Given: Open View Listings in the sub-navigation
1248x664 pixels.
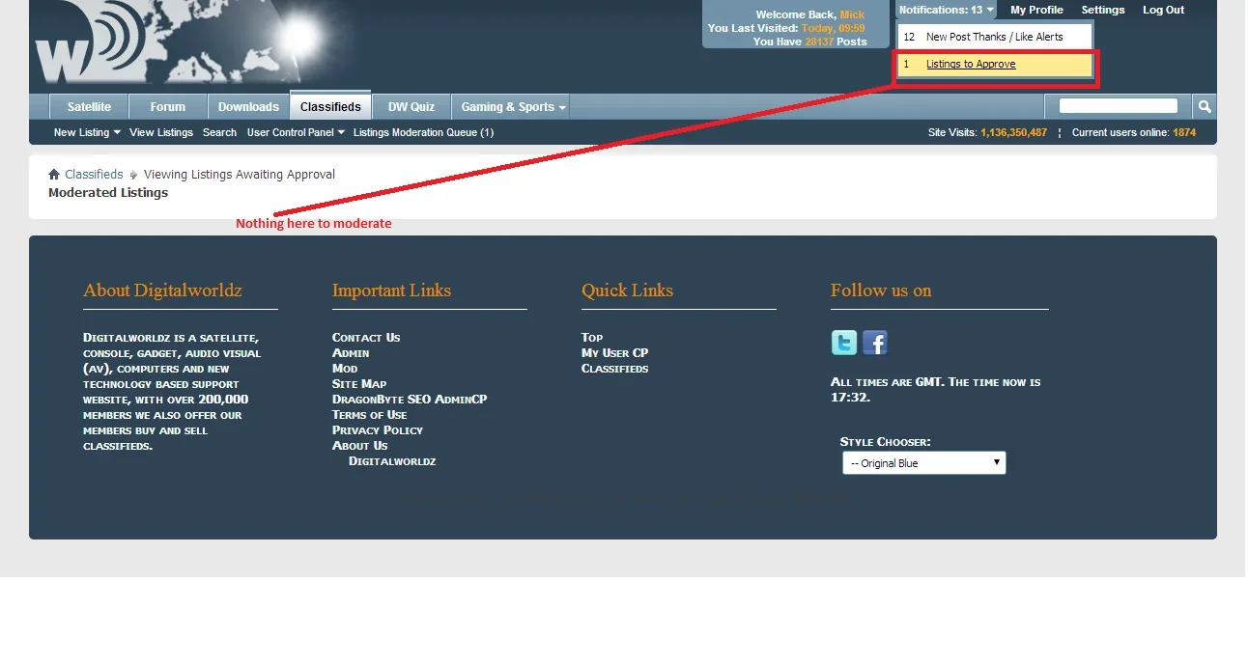Looking at the screenshot, I should pos(161,132).
